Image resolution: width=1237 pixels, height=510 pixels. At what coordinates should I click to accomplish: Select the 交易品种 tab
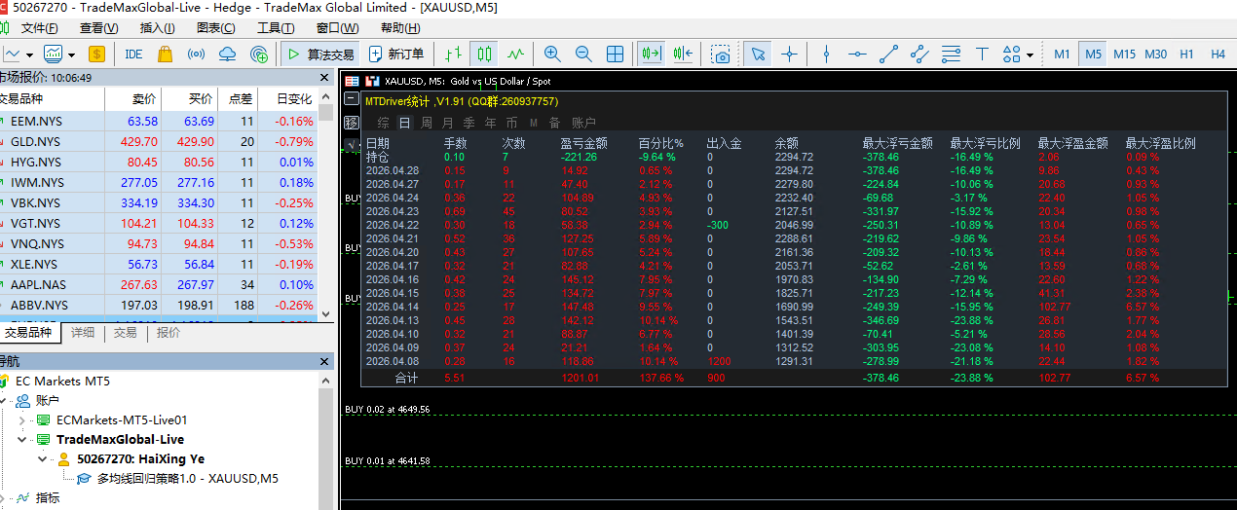pos(27,333)
